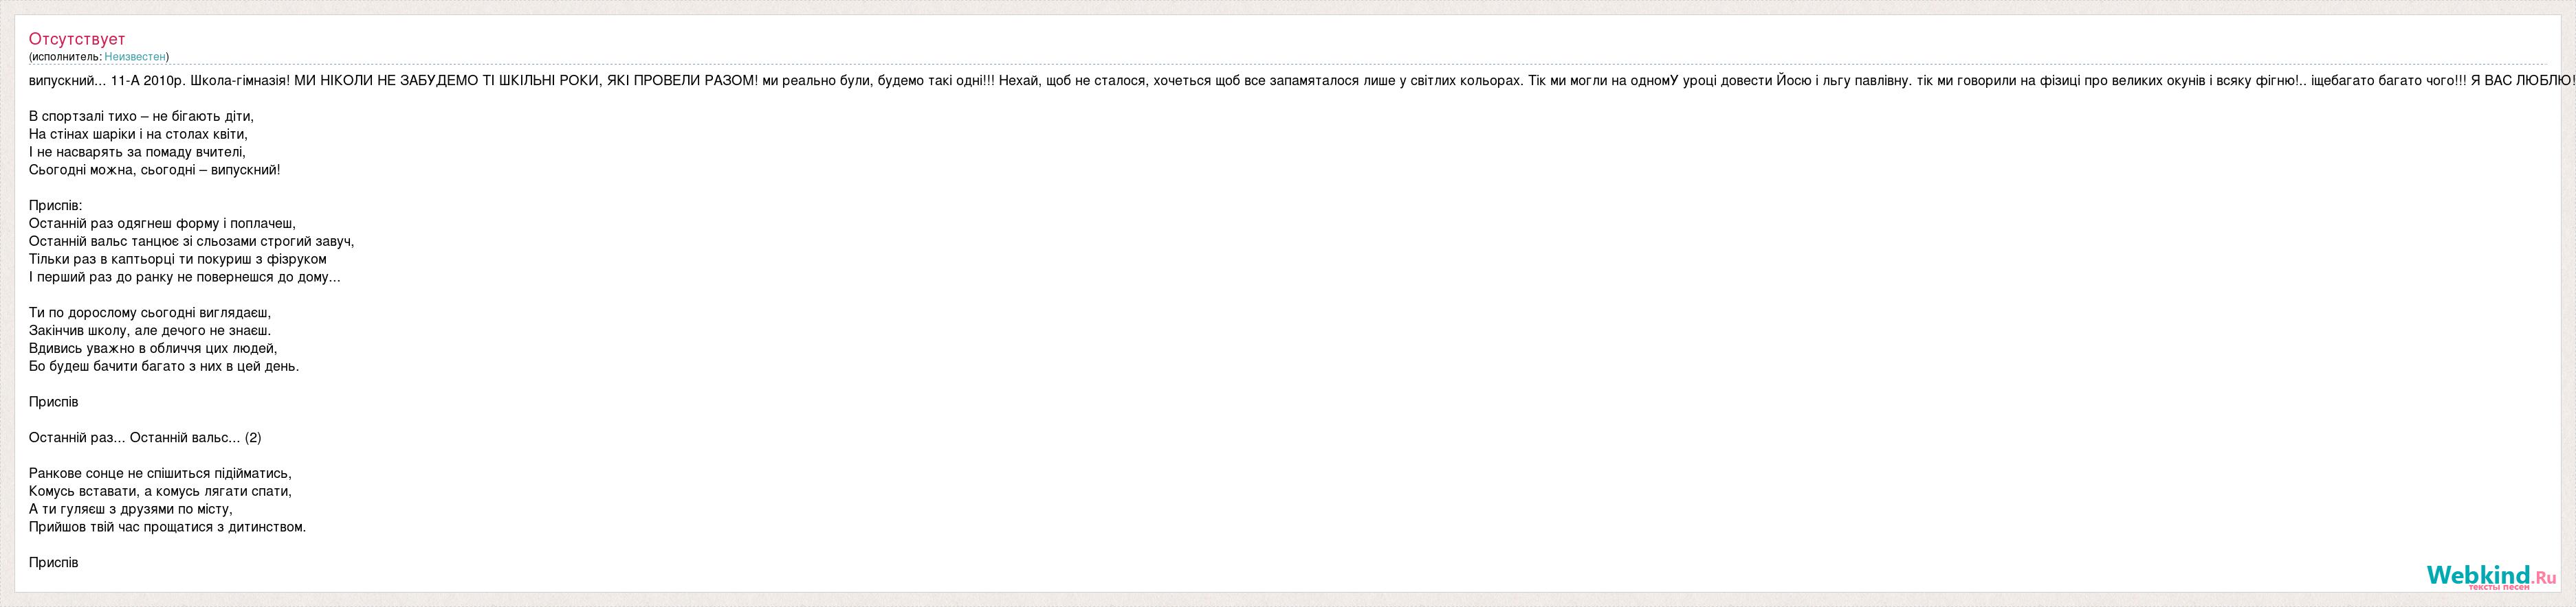
Task: Click 'Ранкове сонце не спішиться' line
Action: pos(160,473)
